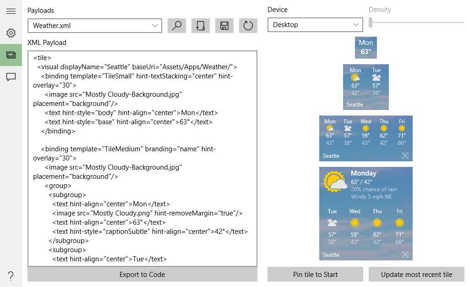
Task: Open the hamburger navigation menu
Action: point(11,11)
